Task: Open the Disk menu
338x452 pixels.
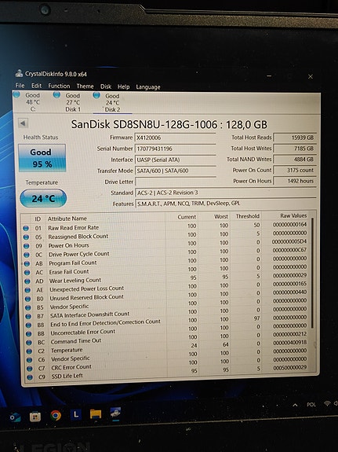Action: [106, 86]
